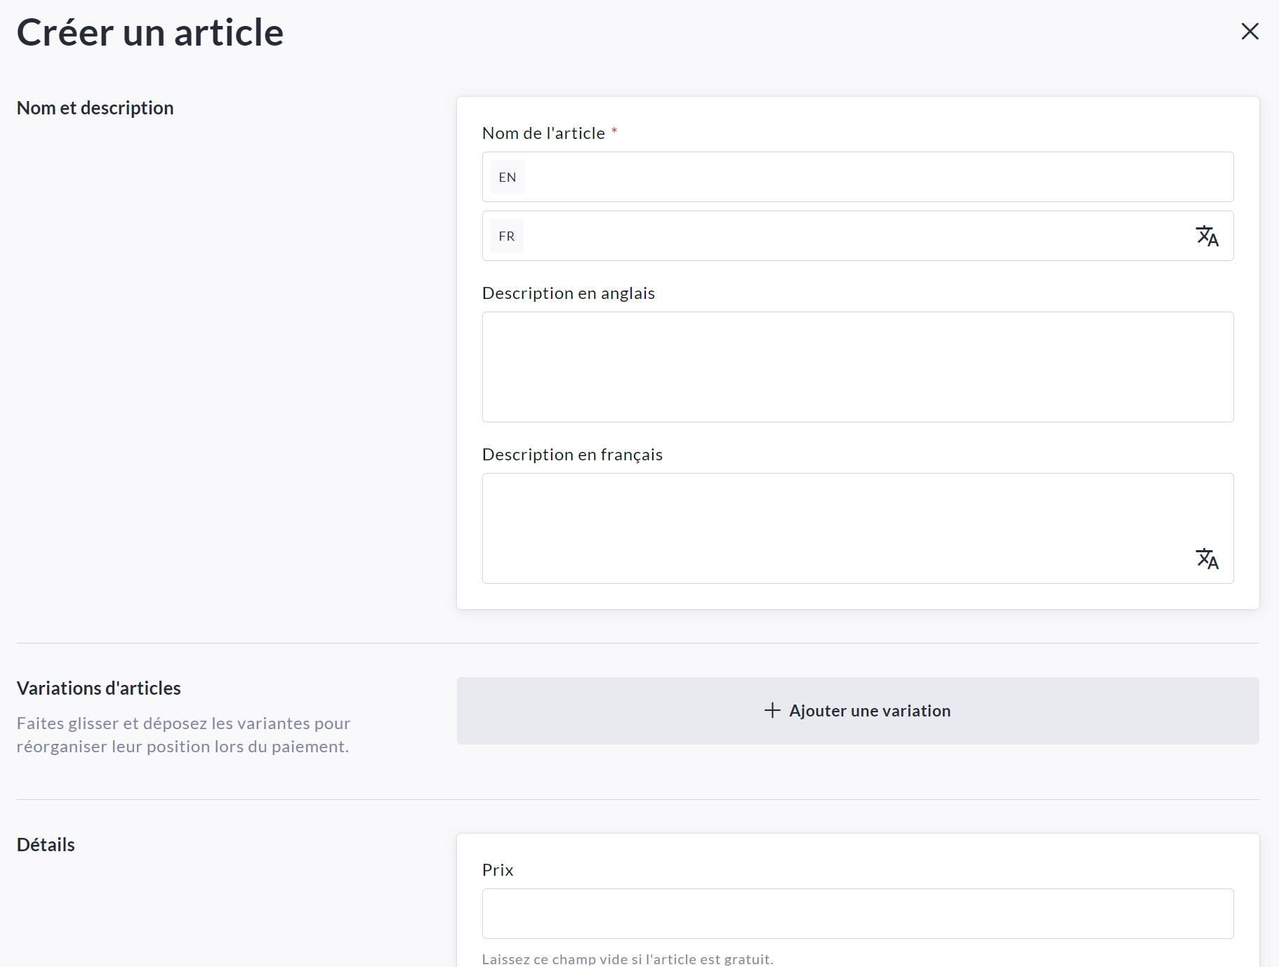Viewport: 1279px width, 967px height.
Task: Click the plus icon before Ajouter une variation
Action: tap(772, 710)
